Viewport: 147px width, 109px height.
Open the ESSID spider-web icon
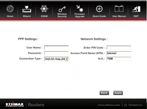point(44,9)
